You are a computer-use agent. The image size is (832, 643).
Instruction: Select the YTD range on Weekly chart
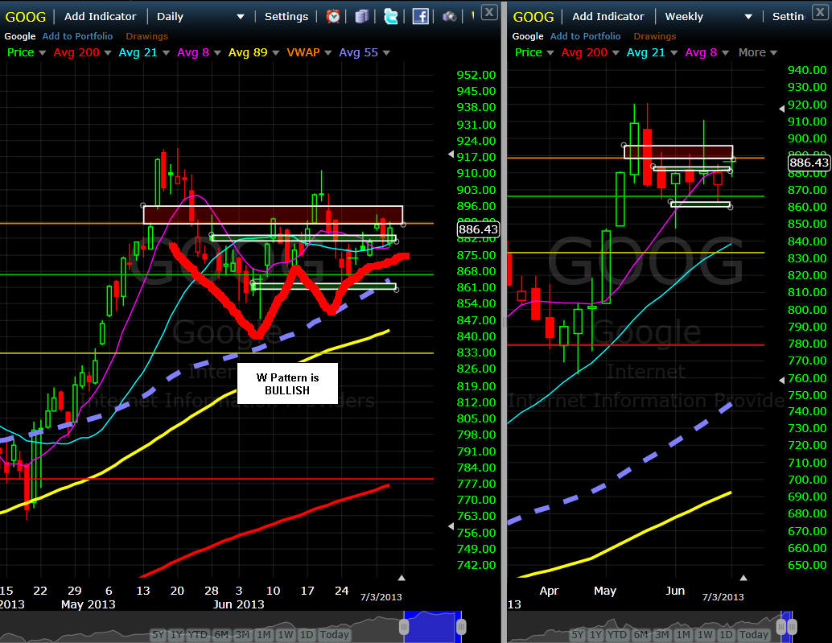click(x=616, y=634)
